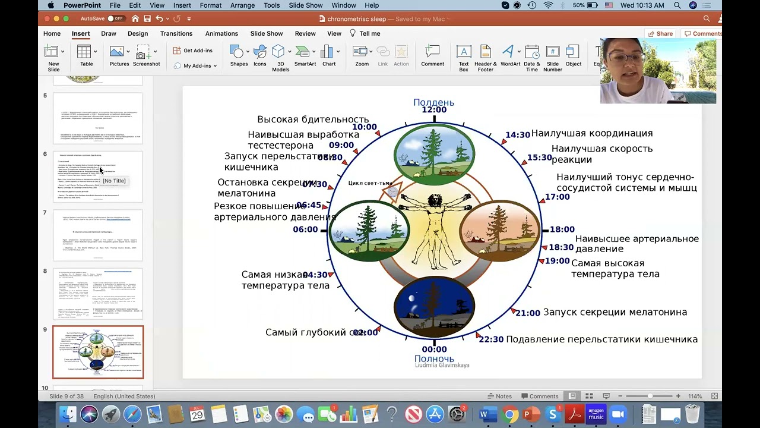Screen dimensions: 760x428
Task: Switch to Slide Sorter view
Action: (x=589, y=396)
